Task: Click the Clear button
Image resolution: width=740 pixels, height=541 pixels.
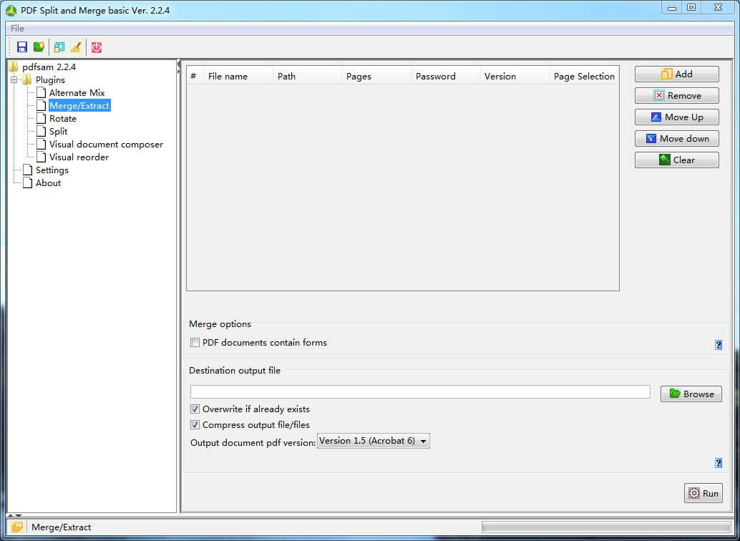Action: point(677,160)
